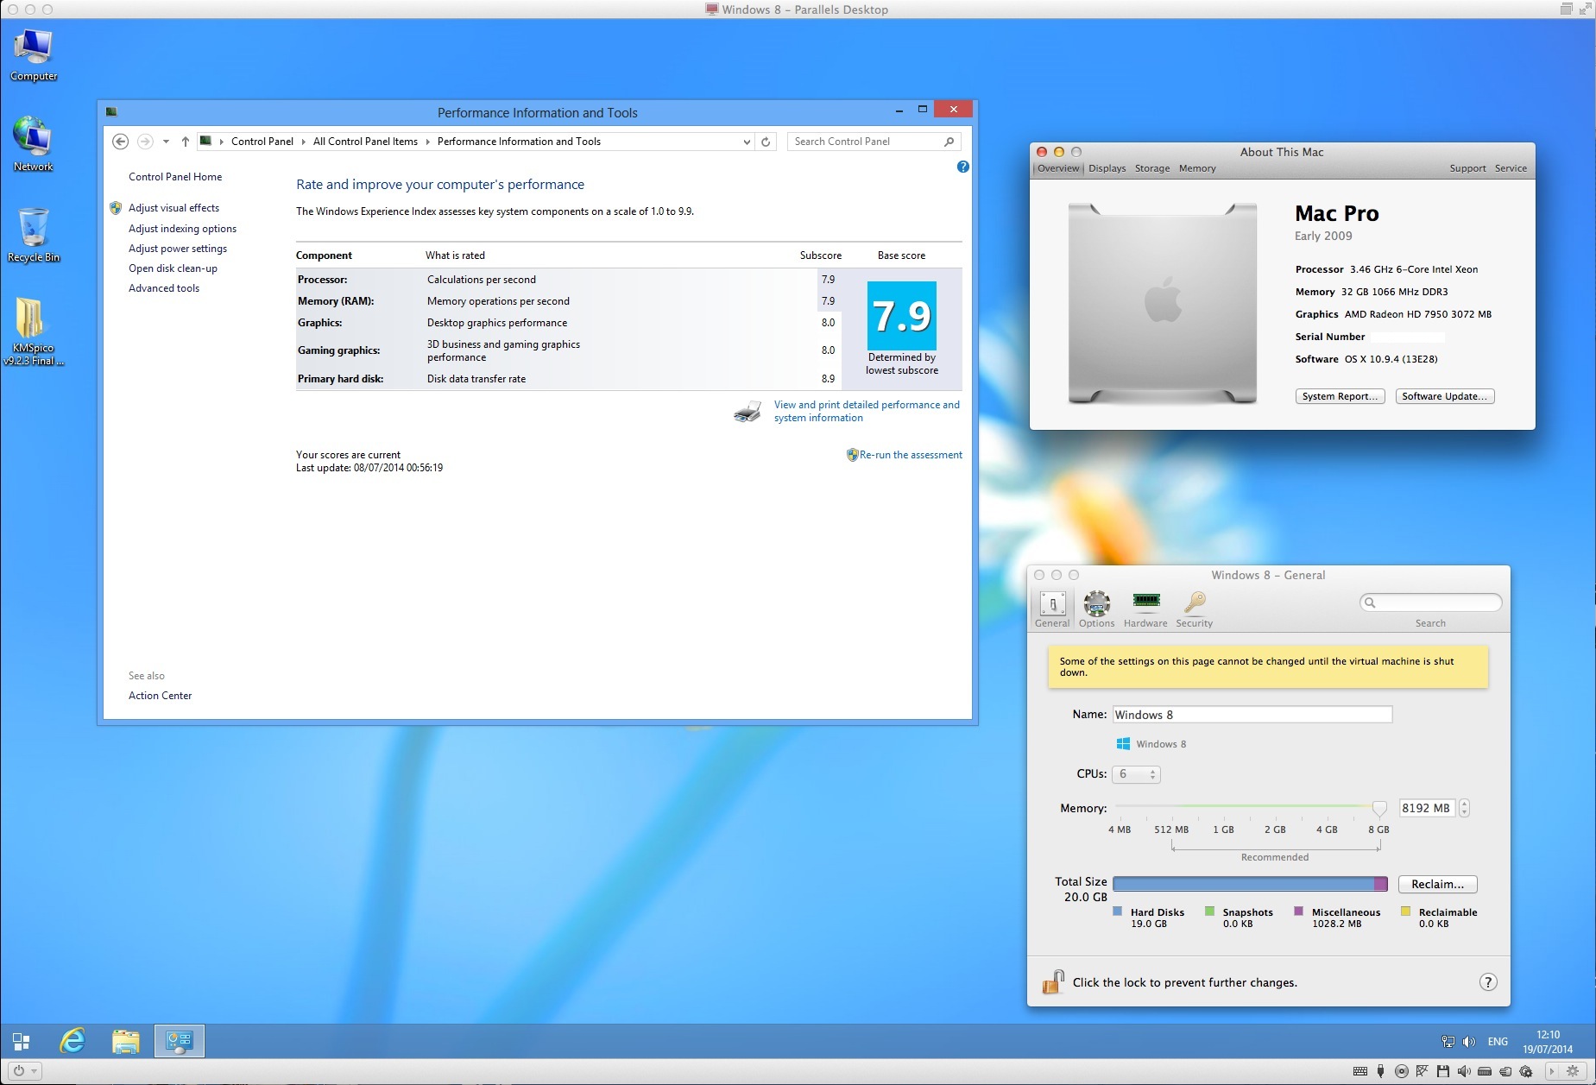
Task: Click the USB icon in Parallels status bar
Action: tap(1380, 1071)
